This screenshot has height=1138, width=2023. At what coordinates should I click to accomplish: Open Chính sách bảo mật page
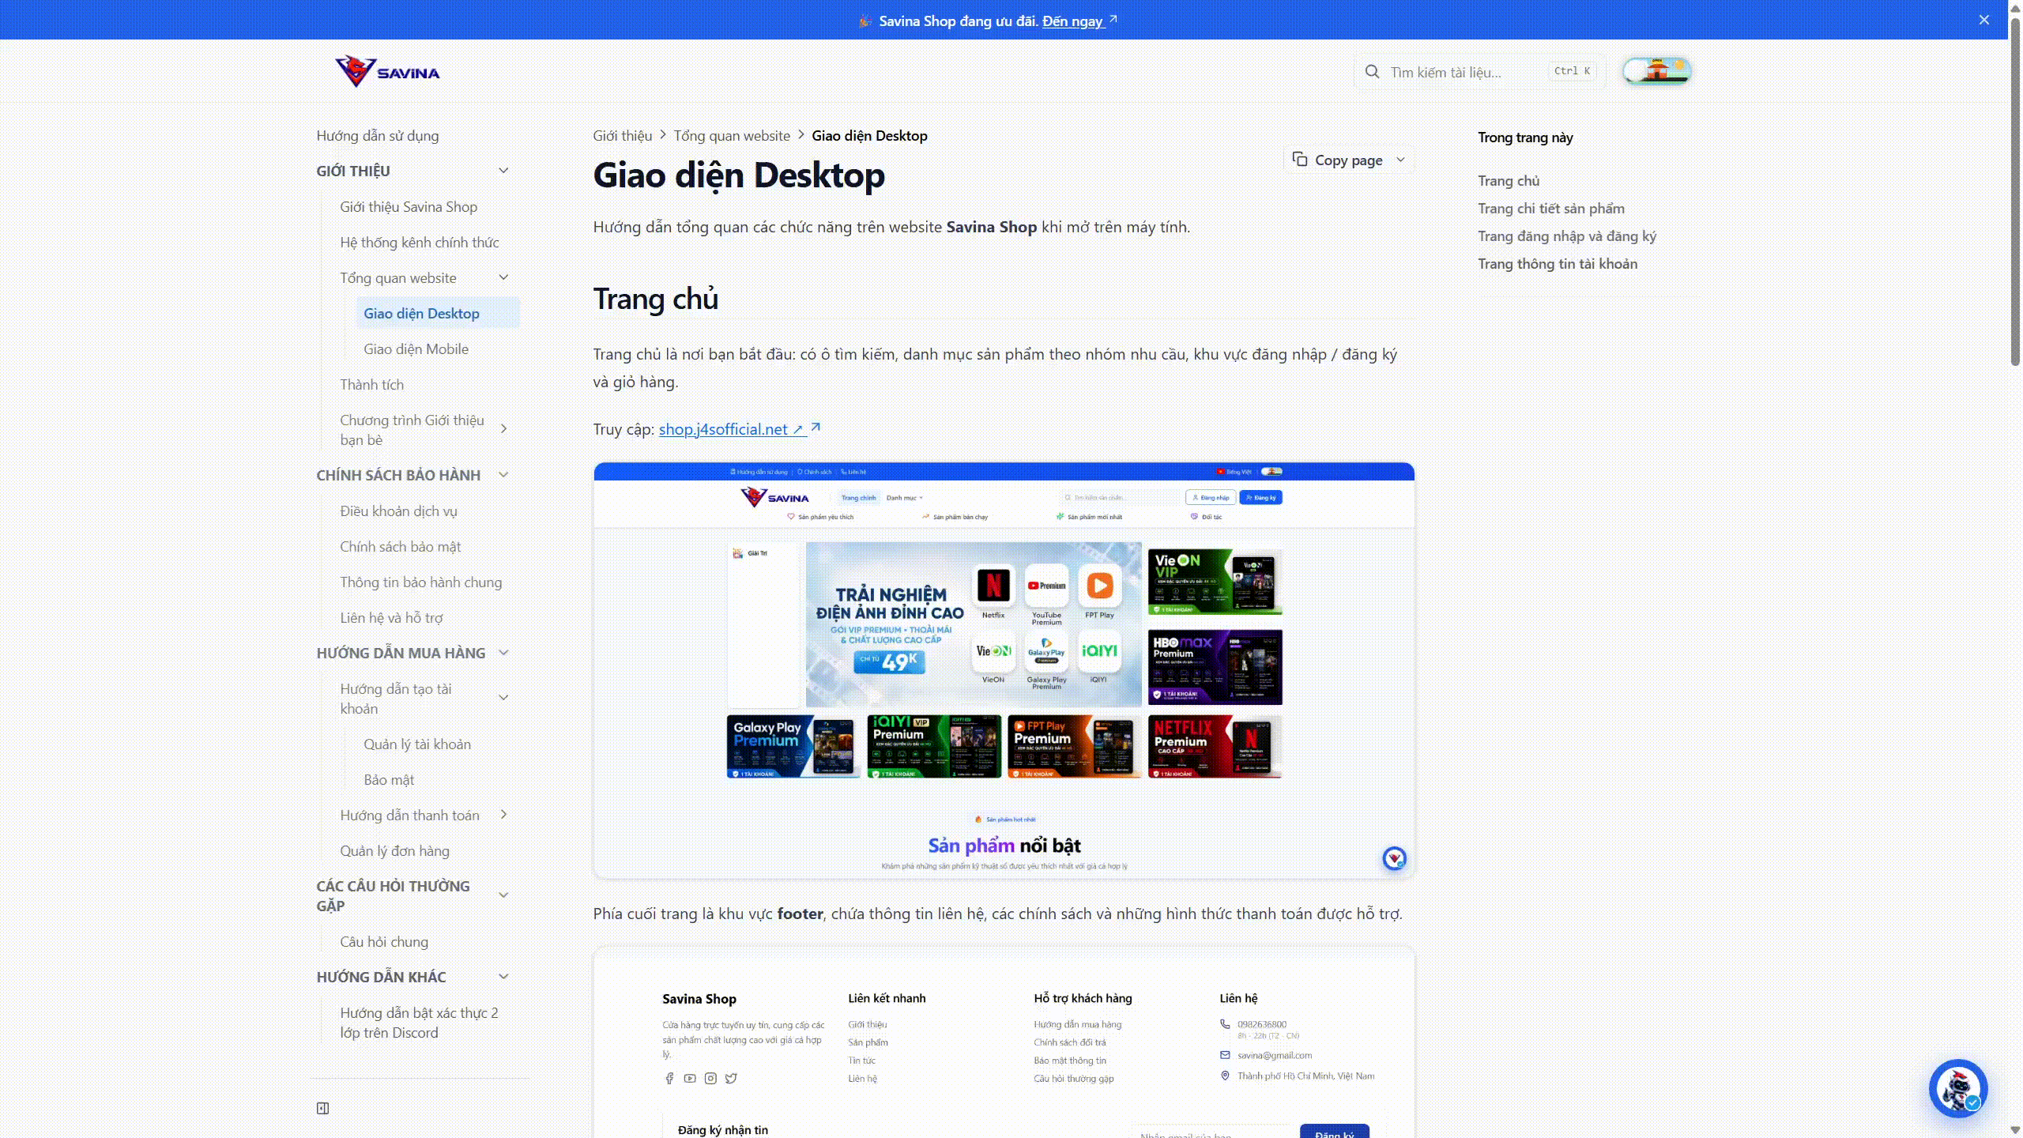point(400,546)
